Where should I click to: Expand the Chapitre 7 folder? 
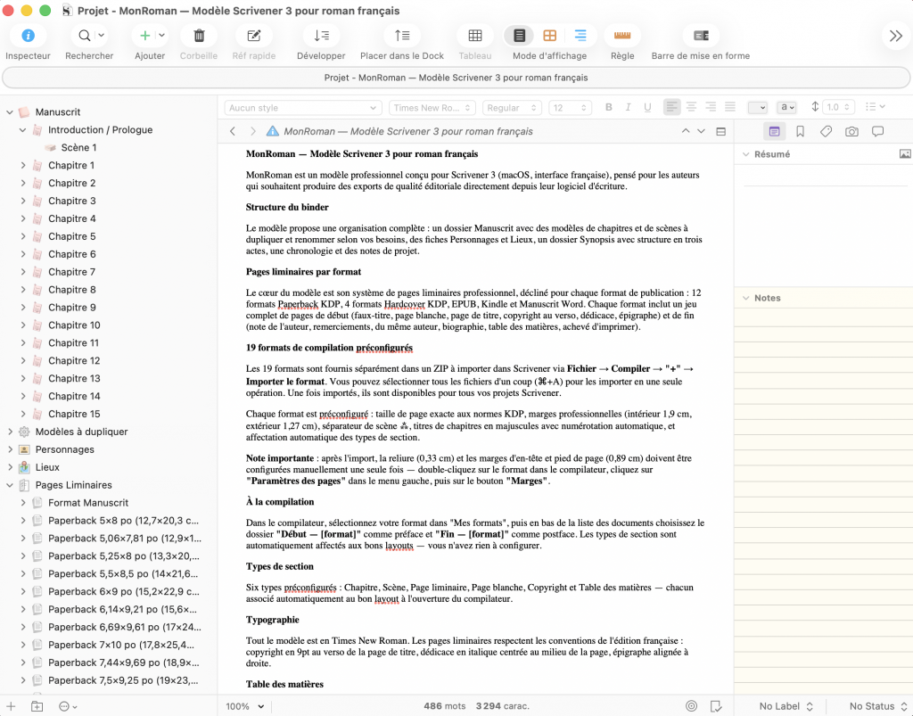(x=23, y=272)
